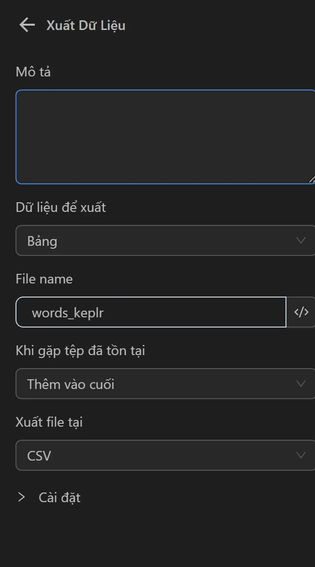
Task: Click the resize handle of the description box
Action: tap(311, 179)
